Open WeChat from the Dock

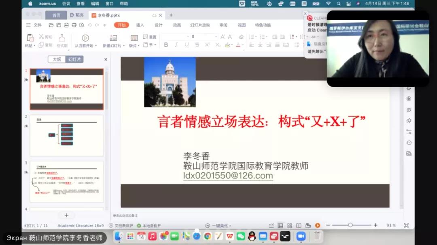(241, 236)
